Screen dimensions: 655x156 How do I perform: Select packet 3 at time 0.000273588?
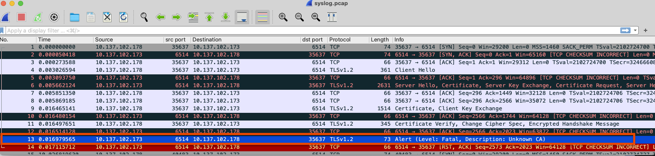click(327, 62)
